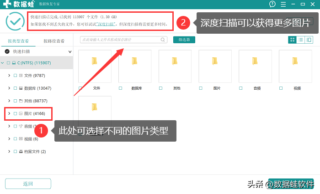Expand the 音频 tree node
The width and height of the screenshot is (320, 194).
click(9, 126)
